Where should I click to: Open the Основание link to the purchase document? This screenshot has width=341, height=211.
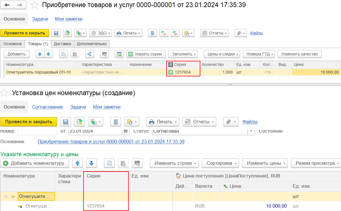[111, 141]
